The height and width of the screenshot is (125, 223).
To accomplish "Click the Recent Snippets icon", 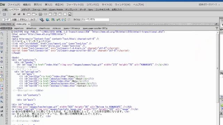I will [2, 97].
